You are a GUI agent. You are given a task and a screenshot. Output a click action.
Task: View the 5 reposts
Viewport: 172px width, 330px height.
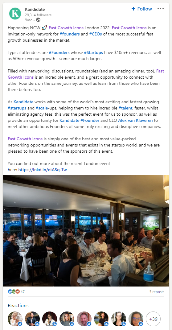click(x=157, y=292)
